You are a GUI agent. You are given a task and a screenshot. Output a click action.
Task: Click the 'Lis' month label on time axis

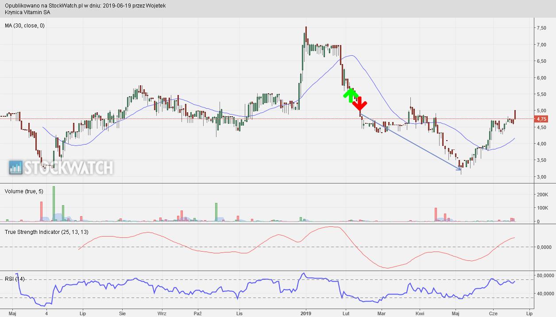coord(239,313)
